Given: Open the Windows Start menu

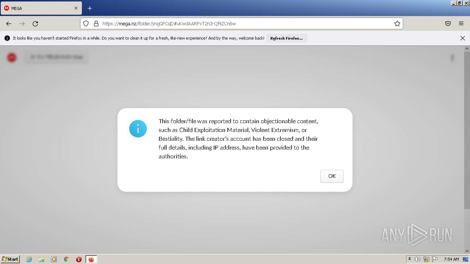Looking at the screenshot, I should point(10,259).
